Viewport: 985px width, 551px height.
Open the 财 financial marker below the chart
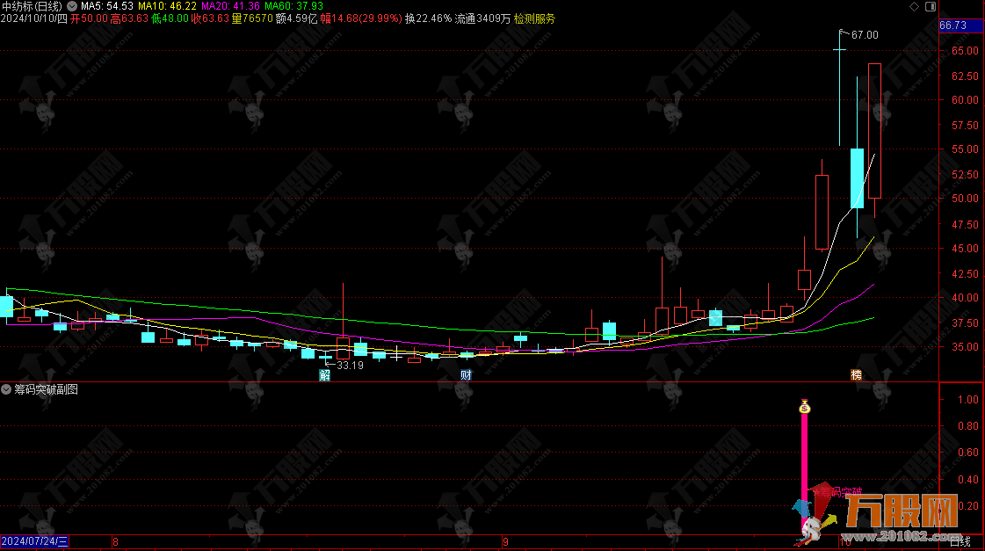[x=466, y=375]
